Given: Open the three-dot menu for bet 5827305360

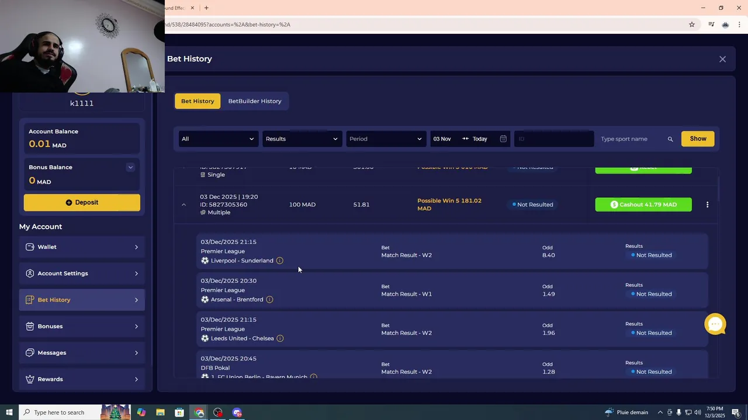Looking at the screenshot, I should pos(707,205).
